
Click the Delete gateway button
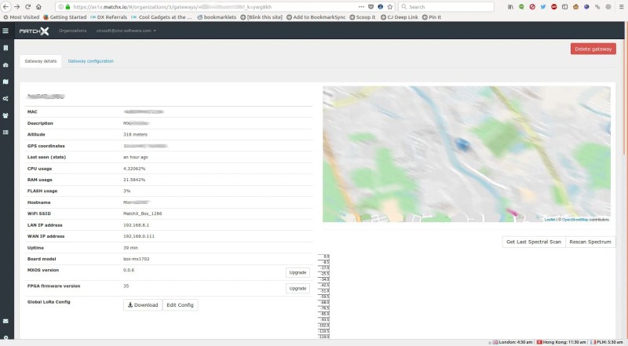tap(593, 49)
